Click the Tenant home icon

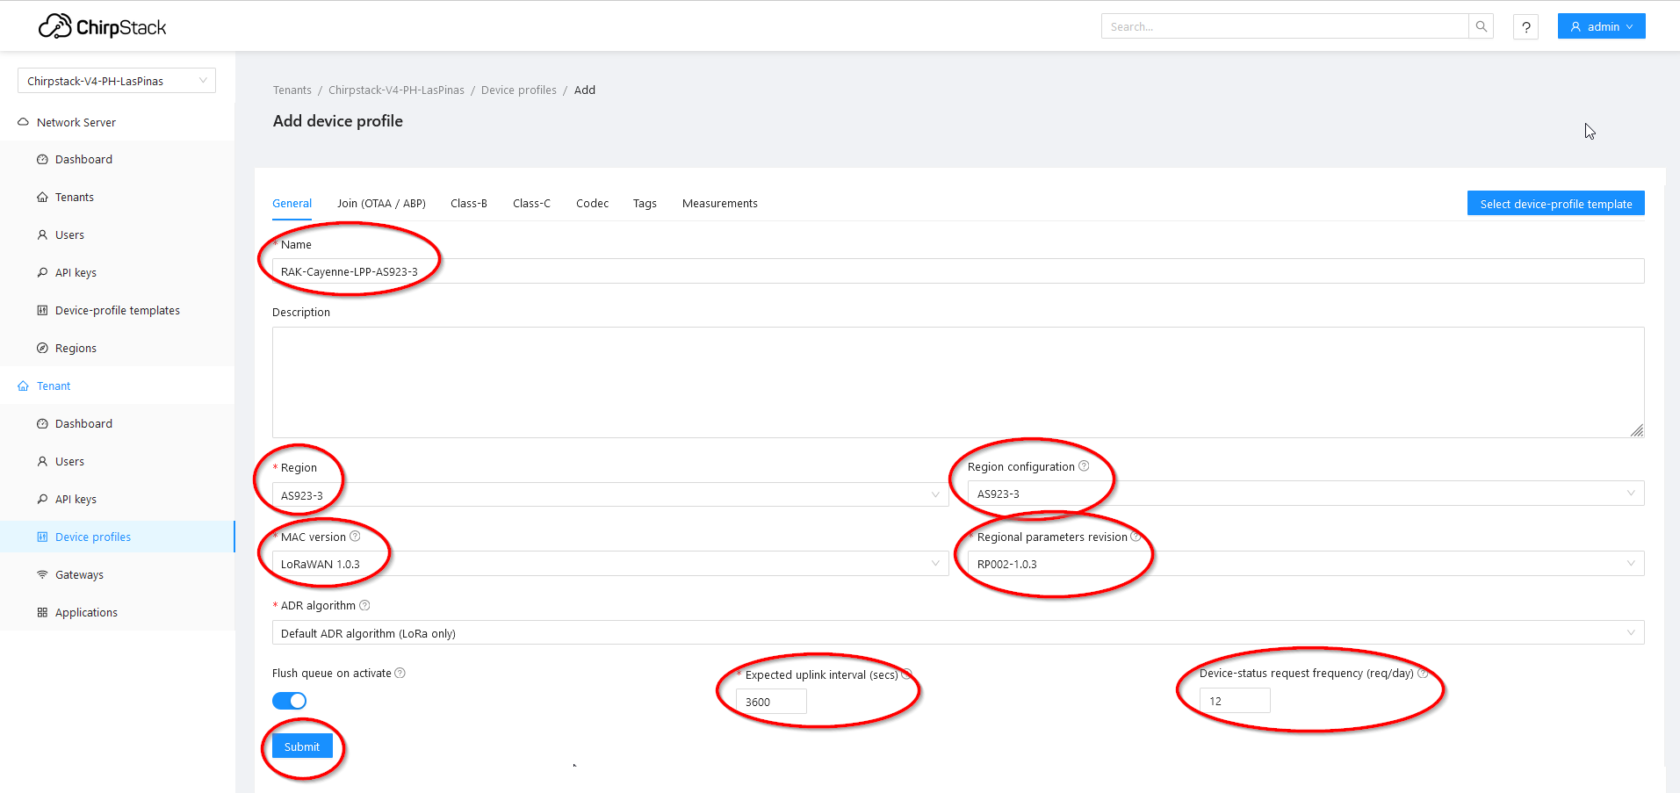pos(24,386)
